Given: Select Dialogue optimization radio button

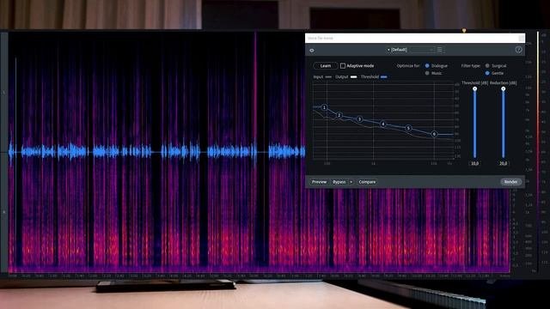Looking at the screenshot, I should click(x=427, y=65).
